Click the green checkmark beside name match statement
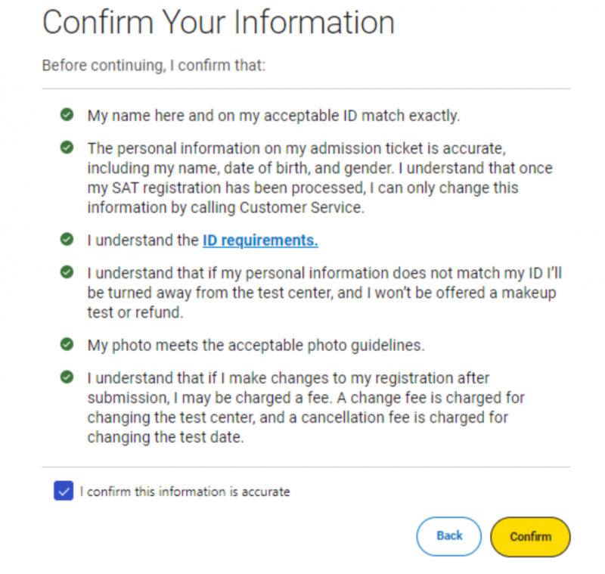The height and width of the screenshot is (574, 605). click(x=67, y=114)
